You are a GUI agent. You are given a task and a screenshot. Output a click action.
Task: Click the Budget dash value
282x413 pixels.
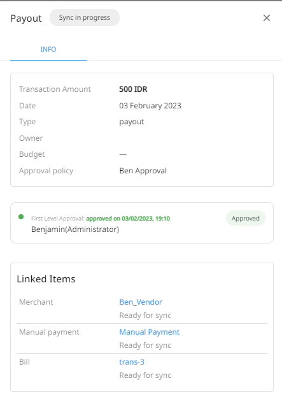[123, 154]
